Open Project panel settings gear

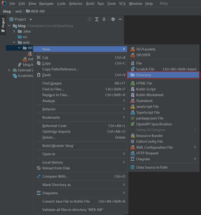click(113, 19)
